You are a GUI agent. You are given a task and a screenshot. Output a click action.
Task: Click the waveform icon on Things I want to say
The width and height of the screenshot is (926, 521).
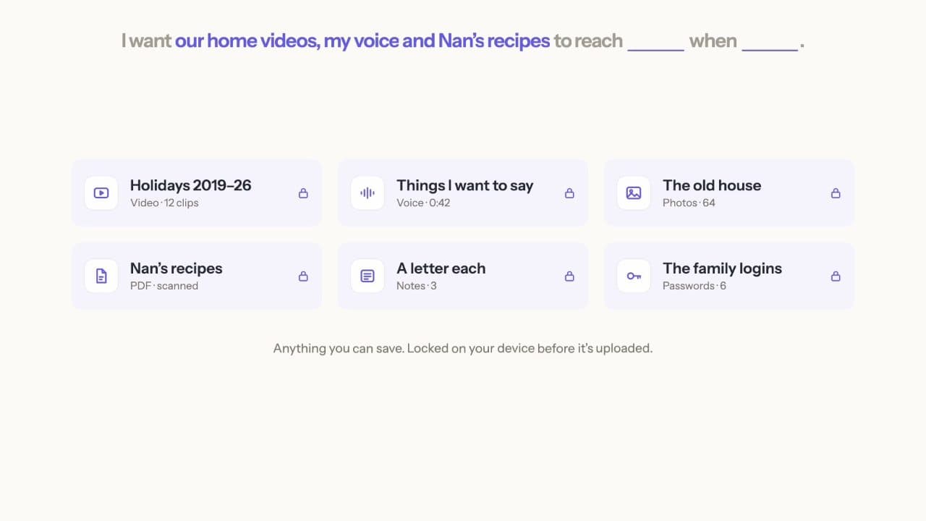point(368,193)
